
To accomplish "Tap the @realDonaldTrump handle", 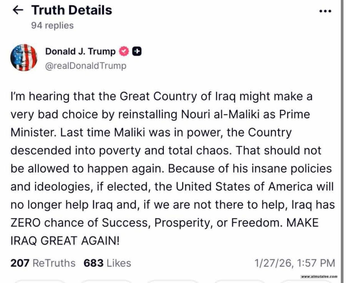I will pos(86,66).
